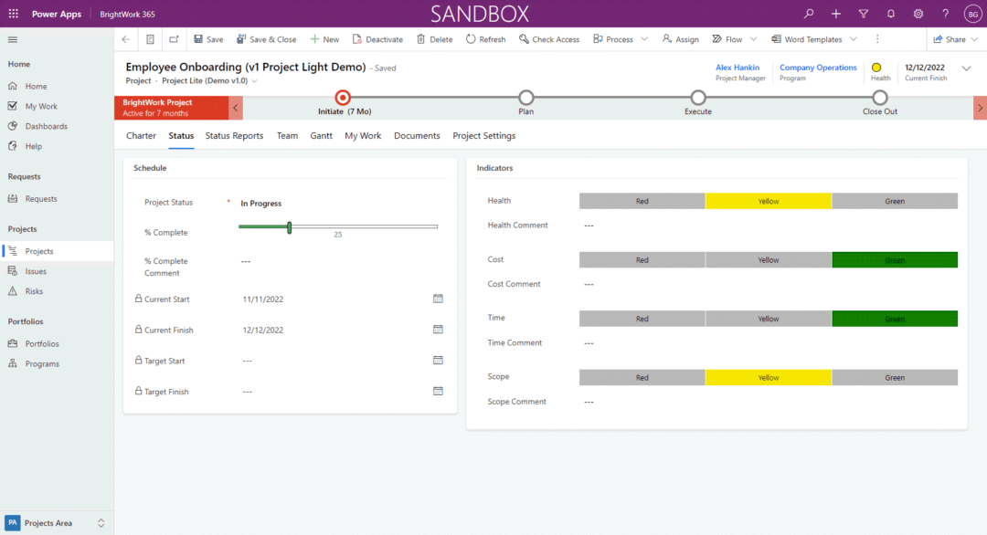Image resolution: width=987 pixels, height=535 pixels.
Task: Set the Health indicator to Red
Action: tap(642, 200)
